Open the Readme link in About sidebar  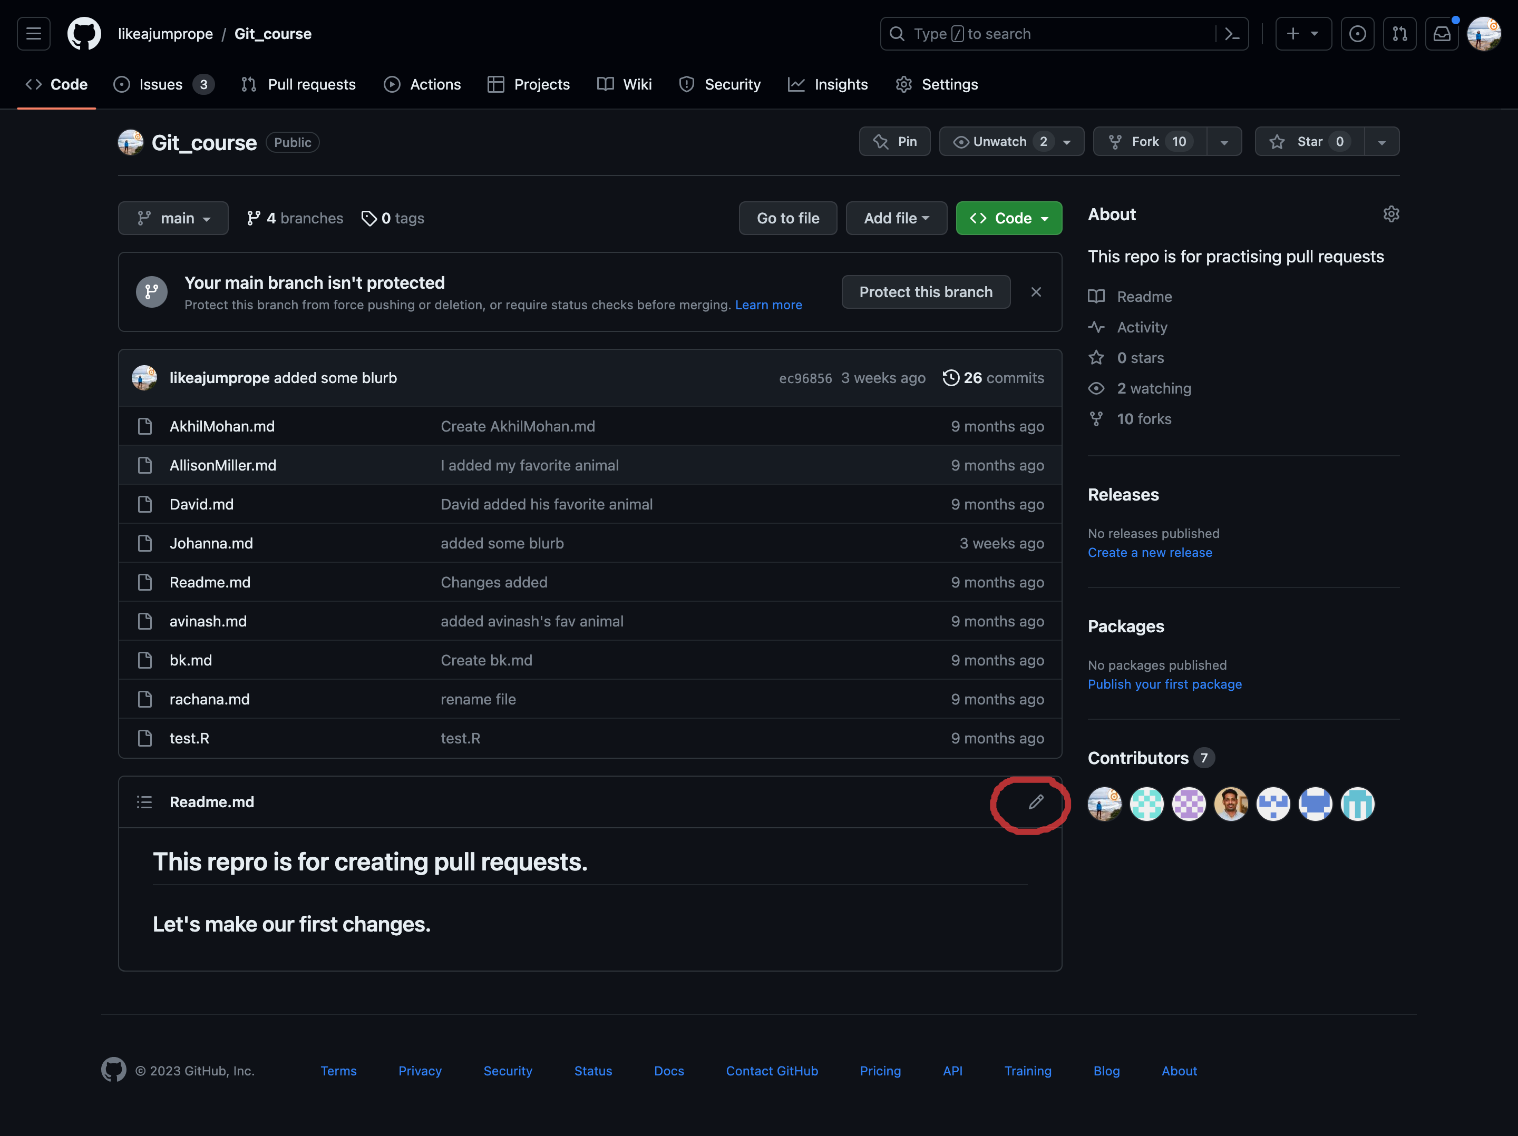(1130, 296)
